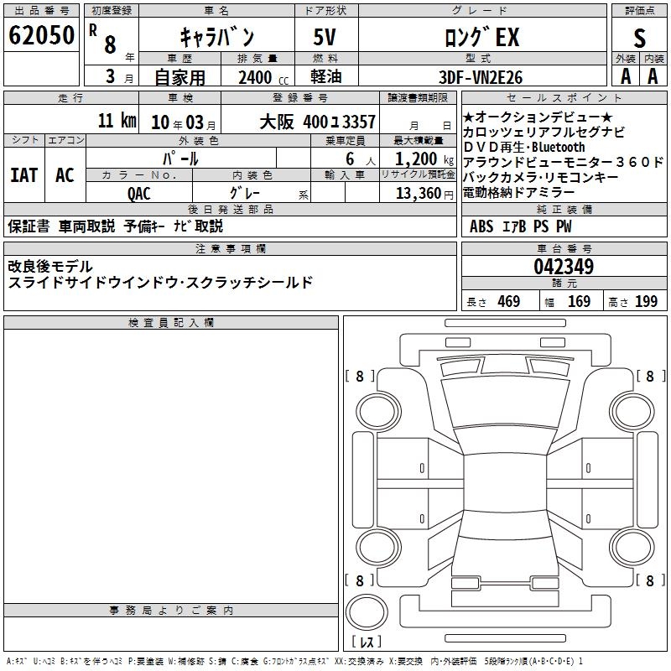The width and height of the screenshot is (671, 671).
Task: Click recycle deposit 13,360 yen
Action: (424, 194)
